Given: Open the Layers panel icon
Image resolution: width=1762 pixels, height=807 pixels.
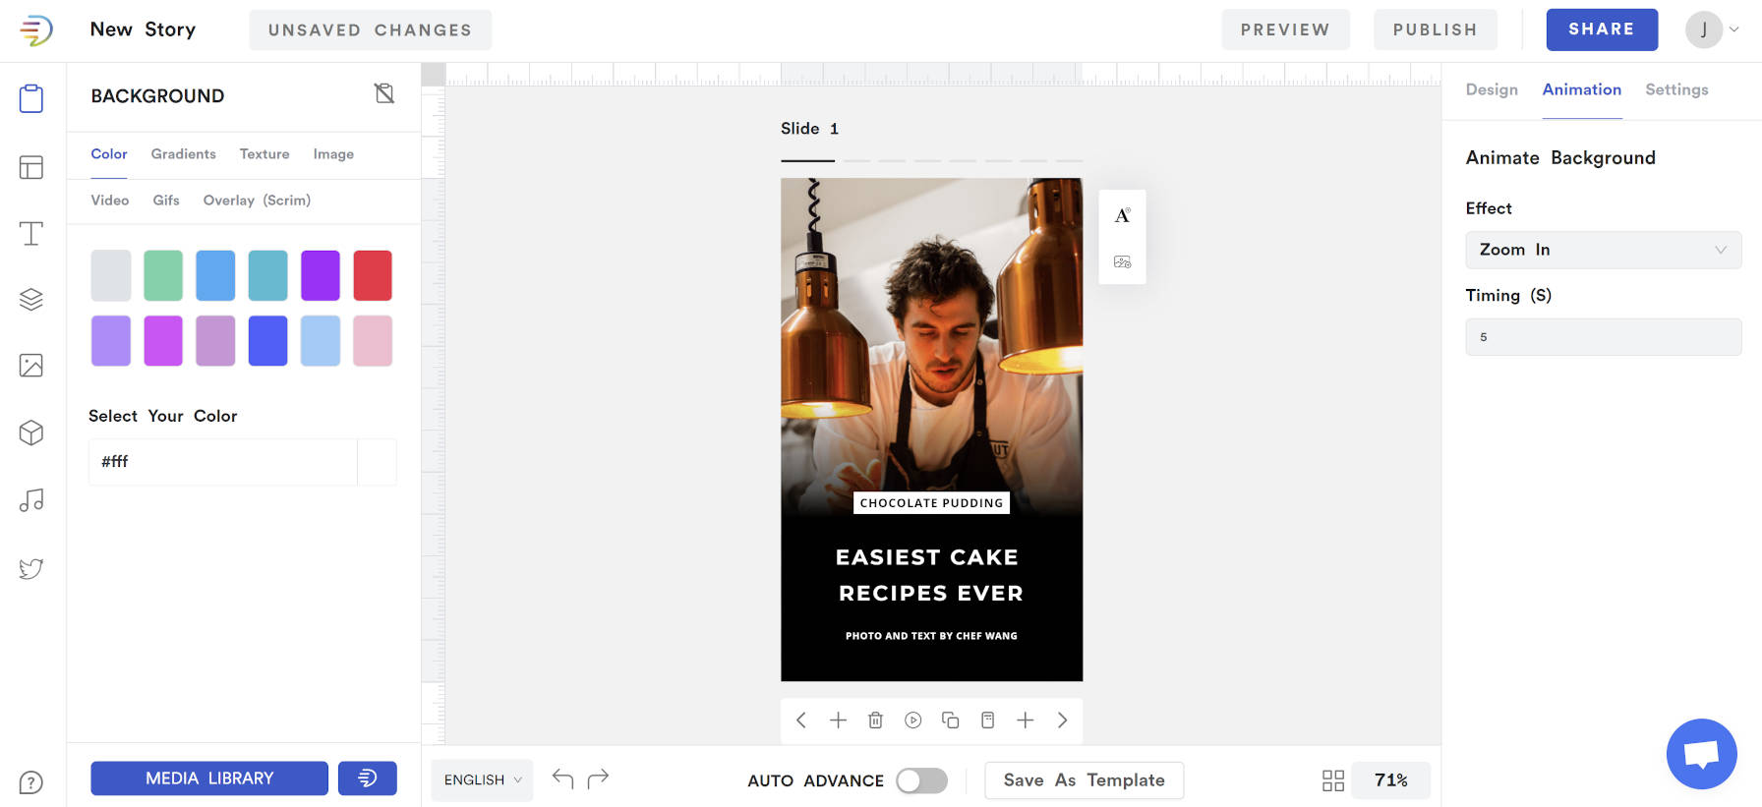Looking at the screenshot, I should pos(31,300).
